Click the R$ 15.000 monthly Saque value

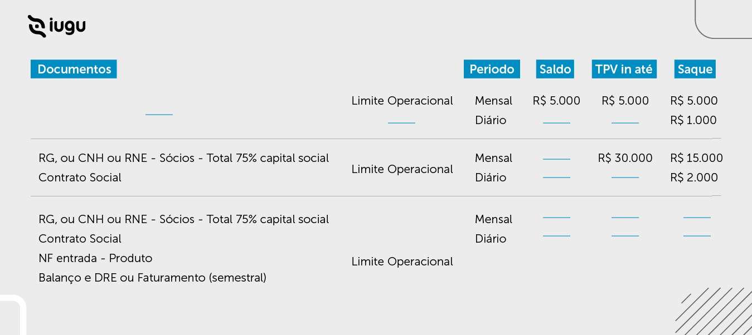coord(696,158)
